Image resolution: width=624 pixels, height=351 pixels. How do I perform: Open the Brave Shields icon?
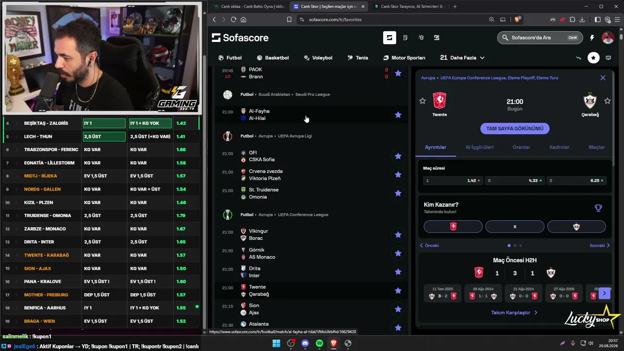coord(517,19)
